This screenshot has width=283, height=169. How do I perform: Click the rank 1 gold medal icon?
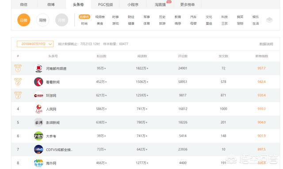click(x=18, y=68)
